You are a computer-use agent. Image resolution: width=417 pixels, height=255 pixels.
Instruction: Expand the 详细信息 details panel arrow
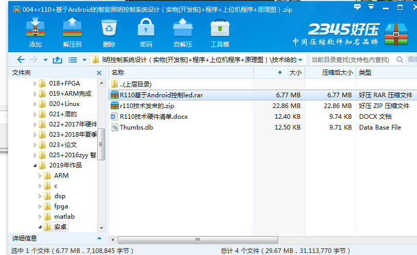pos(99,238)
